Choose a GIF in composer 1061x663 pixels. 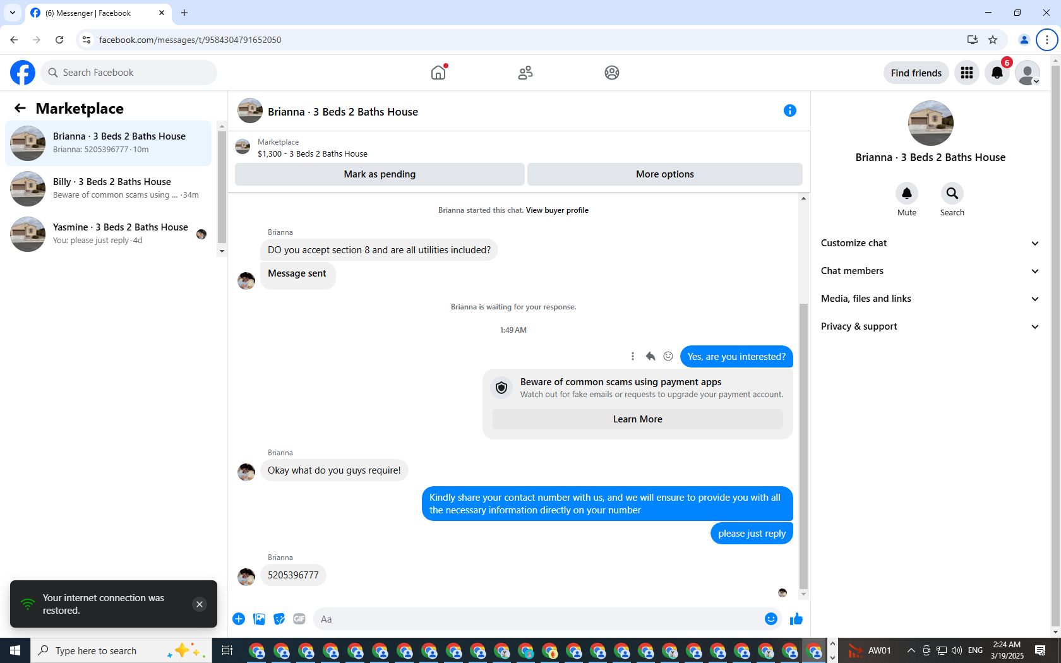click(299, 619)
